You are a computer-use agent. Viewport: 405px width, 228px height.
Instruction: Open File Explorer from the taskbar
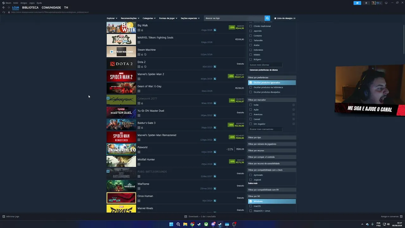point(185,224)
